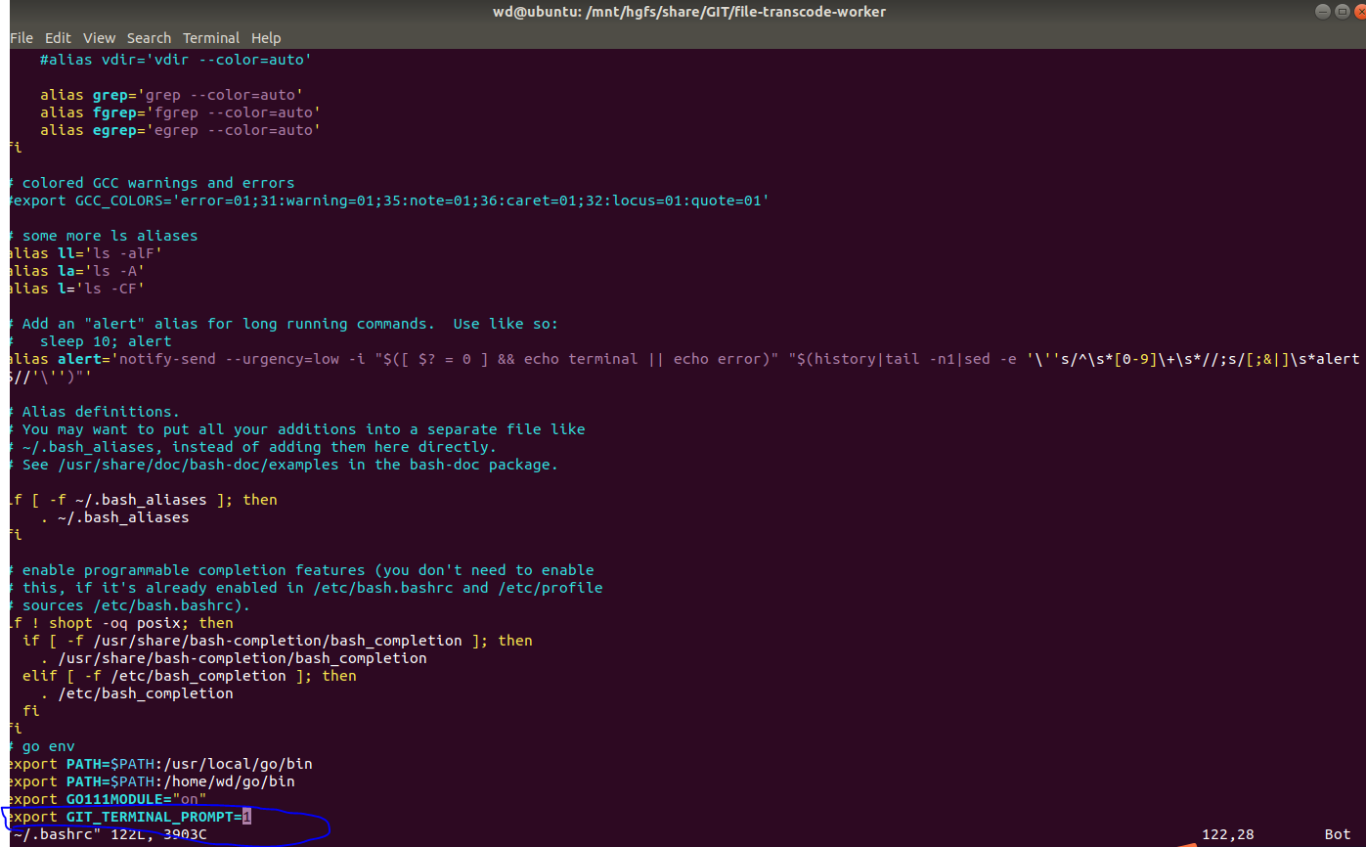Click the alias alert definition line
Image resolution: width=1366 pixels, height=847 pixels.
coord(391,358)
